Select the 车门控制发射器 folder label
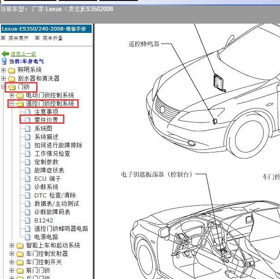Screen dimensions: 280x279 pos(47,254)
